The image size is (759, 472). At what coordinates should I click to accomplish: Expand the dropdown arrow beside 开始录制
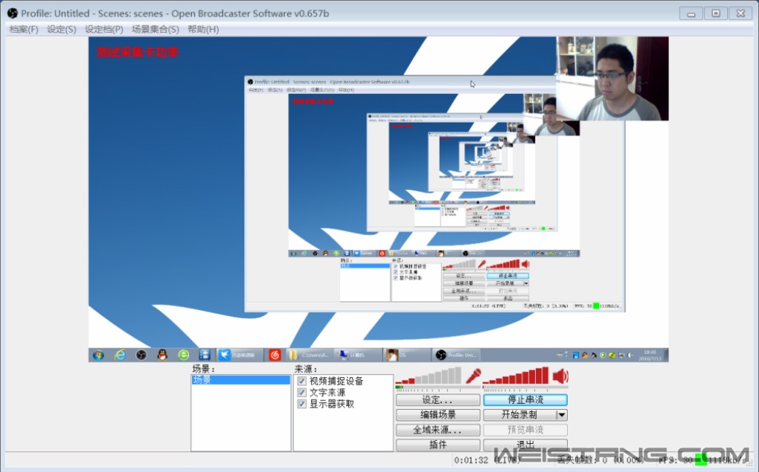(562, 415)
